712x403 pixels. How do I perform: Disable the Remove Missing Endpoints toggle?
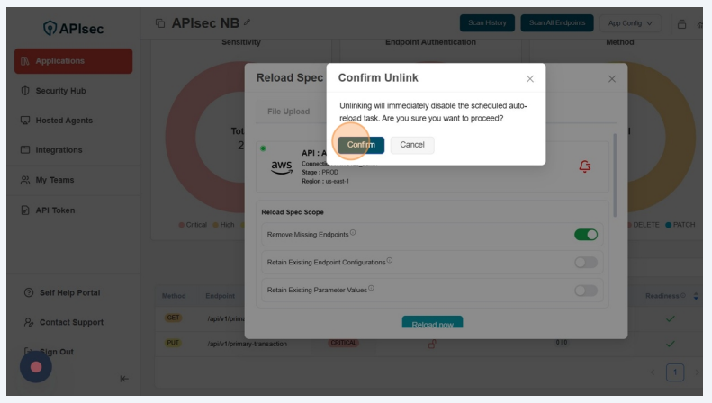click(586, 235)
